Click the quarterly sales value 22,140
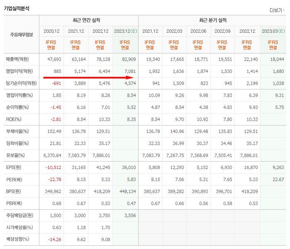The image size is (290, 249). pos(251,59)
